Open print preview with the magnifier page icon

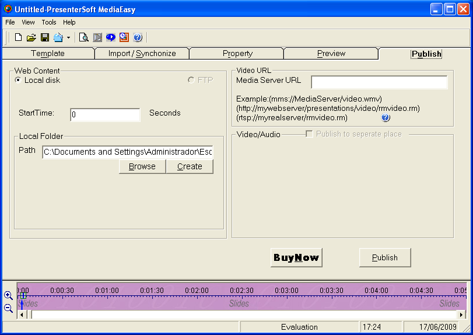click(83, 37)
